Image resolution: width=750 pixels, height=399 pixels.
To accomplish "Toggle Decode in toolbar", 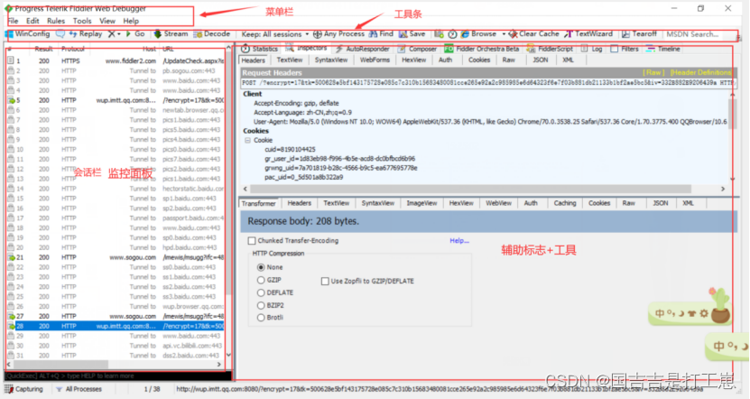I will [x=212, y=34].
